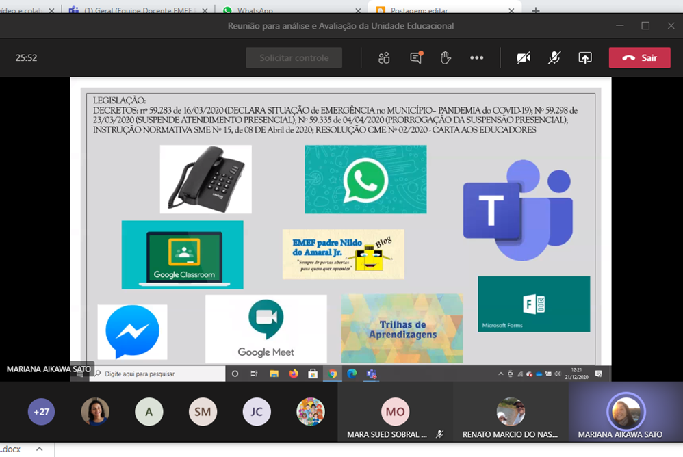The height and width of the screenshot is (457, 683).
Task: Select MARA SUED SOBRAL participant tile
Action: pyautogui.click(x=395, y=413)
